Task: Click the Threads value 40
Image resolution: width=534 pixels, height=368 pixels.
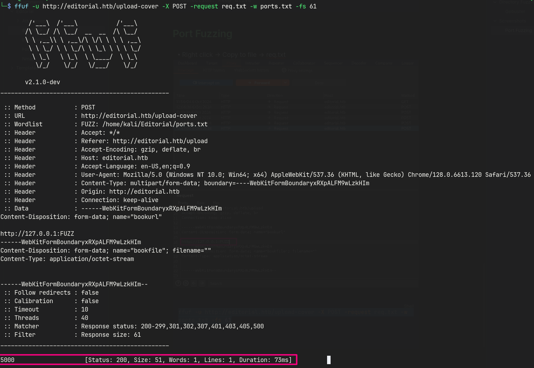Action: (x=85, y=319)
